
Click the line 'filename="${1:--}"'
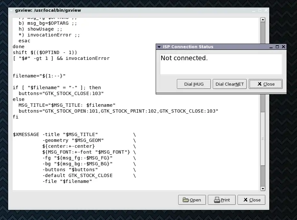(39, 76)
